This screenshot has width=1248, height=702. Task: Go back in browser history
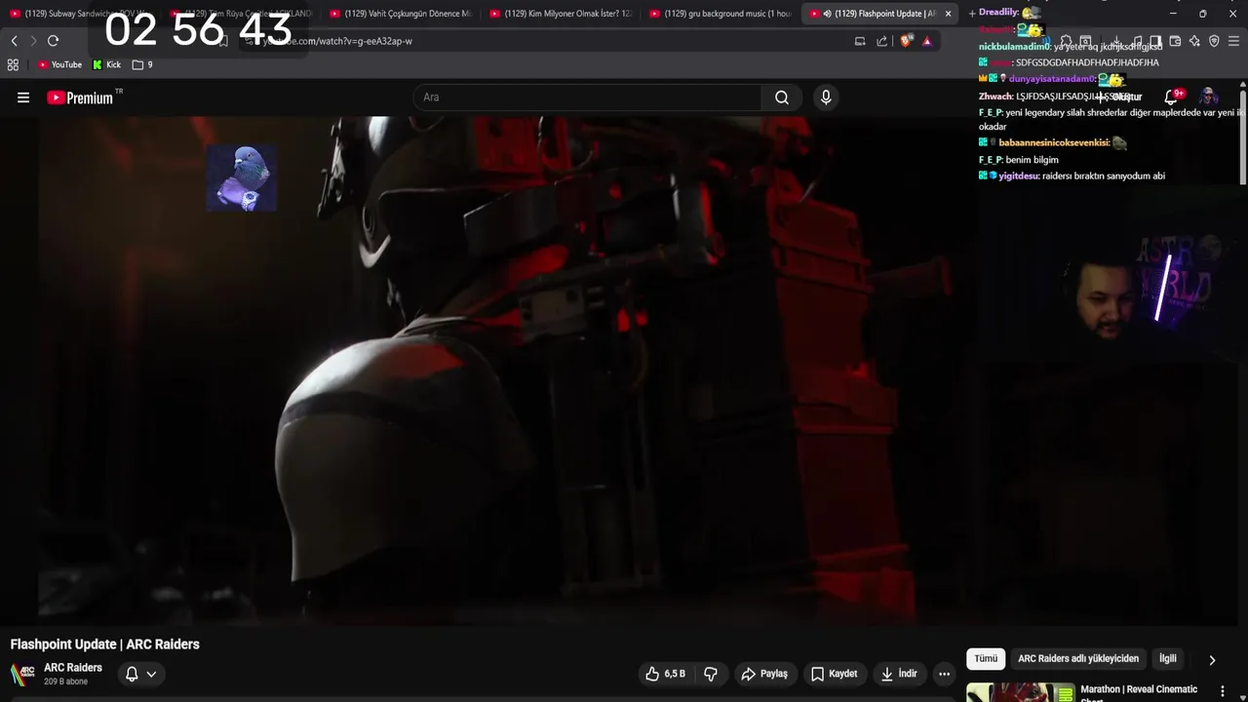pos(14,41)
